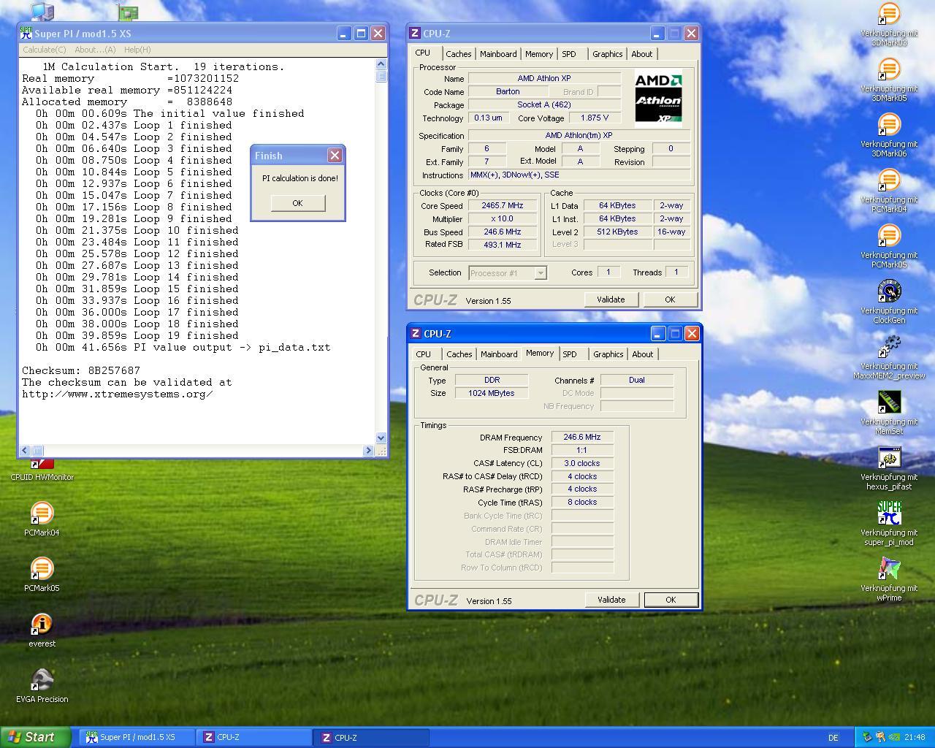Open the 3DMark05 desktop shortcut

click(888, 80)
